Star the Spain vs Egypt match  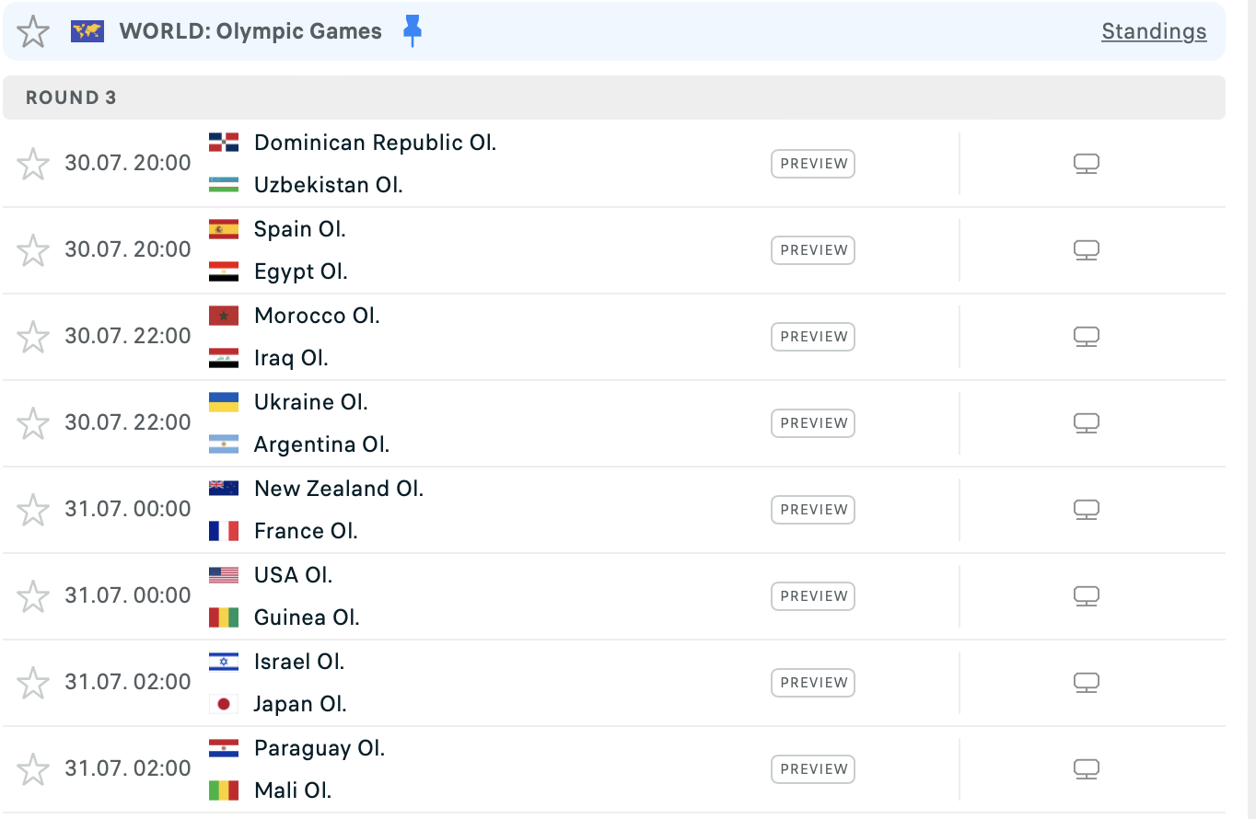click(33, 250)
